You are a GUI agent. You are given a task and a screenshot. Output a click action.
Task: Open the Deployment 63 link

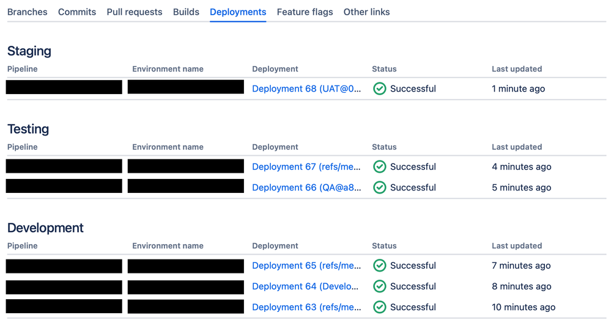306,307
